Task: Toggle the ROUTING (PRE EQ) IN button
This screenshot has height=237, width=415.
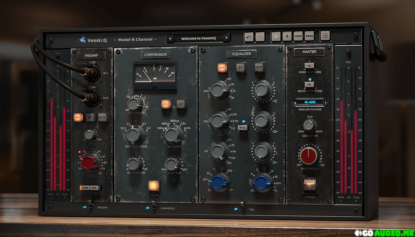Action: point(310,84)
